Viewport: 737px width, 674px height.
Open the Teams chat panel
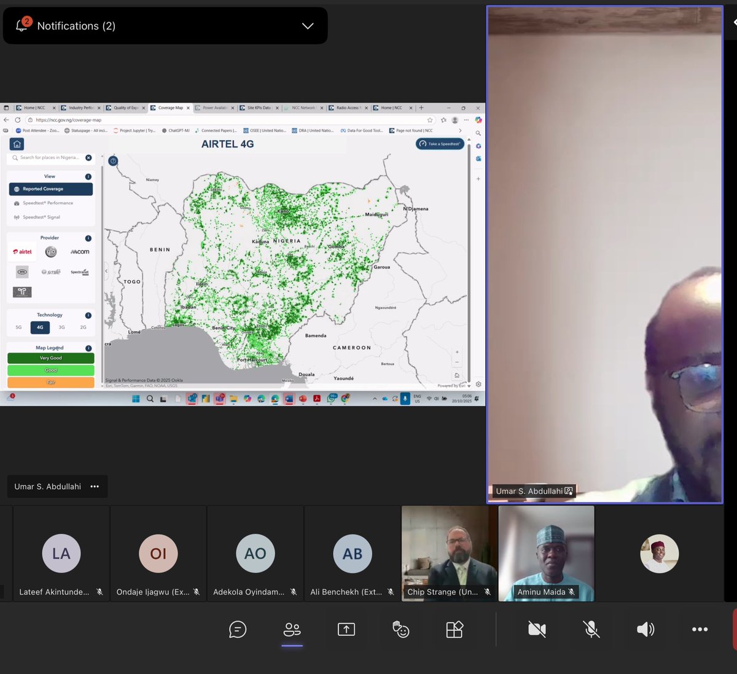(238, 629)
